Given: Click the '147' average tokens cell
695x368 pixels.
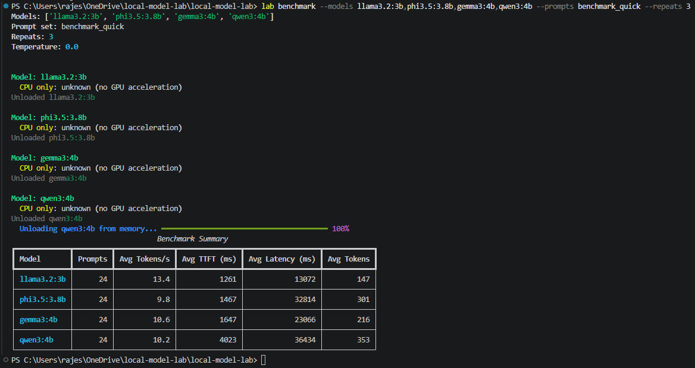Looking at the screenshot, I should point(364,279).
